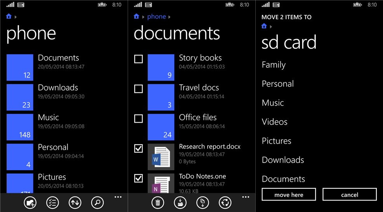Tap breadcrumb arrow after home in phone screen
The width and height of the screenshot is (383, 212).
[x=16, y=17]
